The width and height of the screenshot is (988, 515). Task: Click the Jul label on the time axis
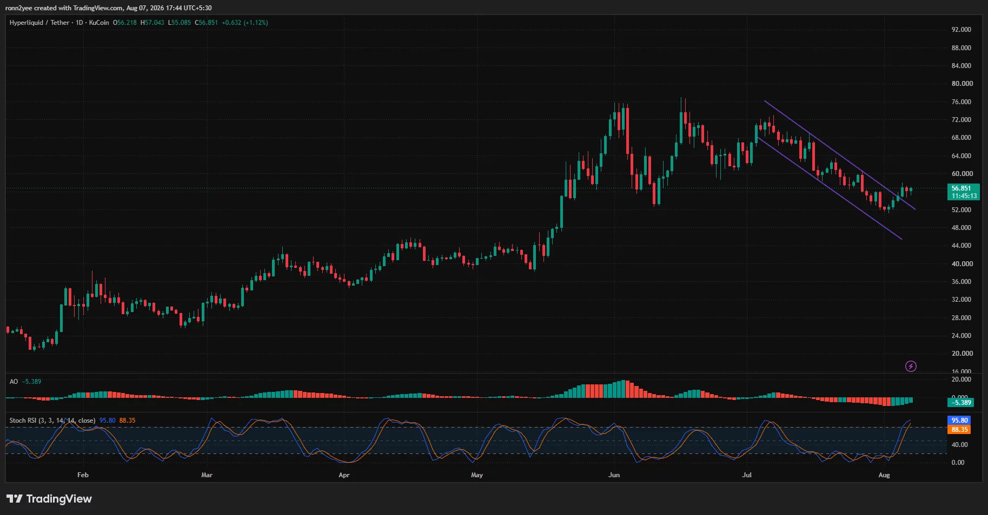747,475
